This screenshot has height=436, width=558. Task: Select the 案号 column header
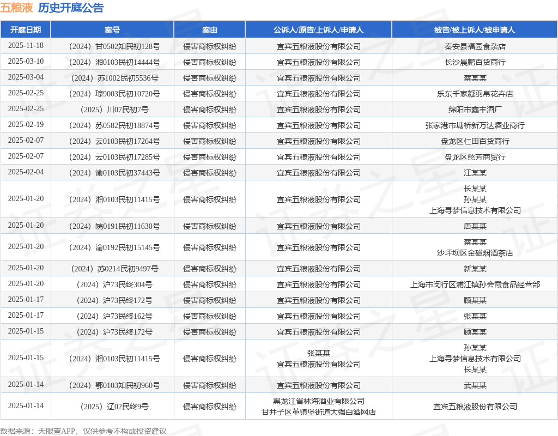112,30
